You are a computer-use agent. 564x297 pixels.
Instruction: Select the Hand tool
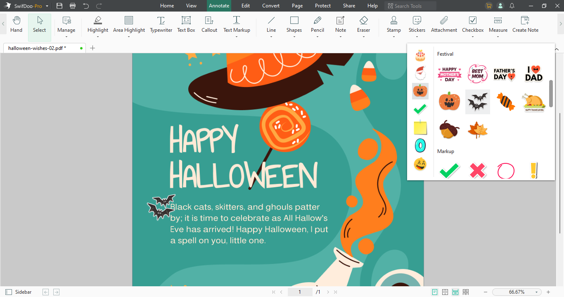pyautogui.click(x=17, y=25)
